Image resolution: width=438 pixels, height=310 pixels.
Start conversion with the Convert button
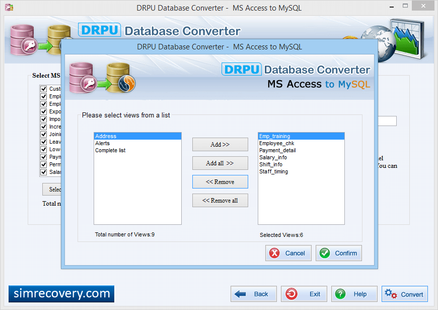click(x=404, y=294)
